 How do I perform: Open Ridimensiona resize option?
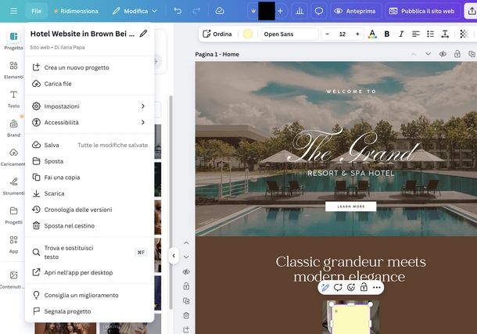click(76, 11)
